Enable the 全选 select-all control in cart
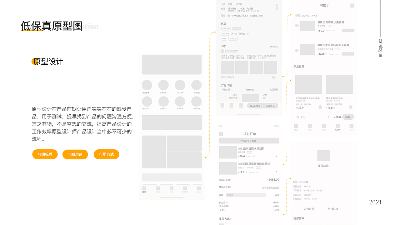This screenshot has width=400, height=225. (x=298, y=117)
